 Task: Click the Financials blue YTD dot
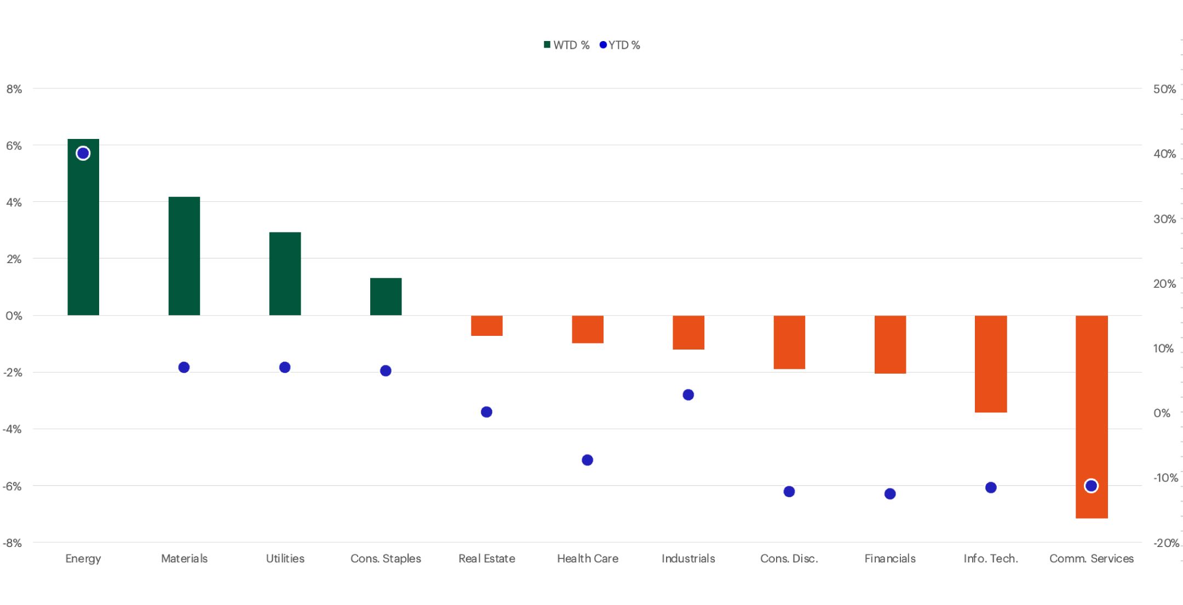(889, 494)
